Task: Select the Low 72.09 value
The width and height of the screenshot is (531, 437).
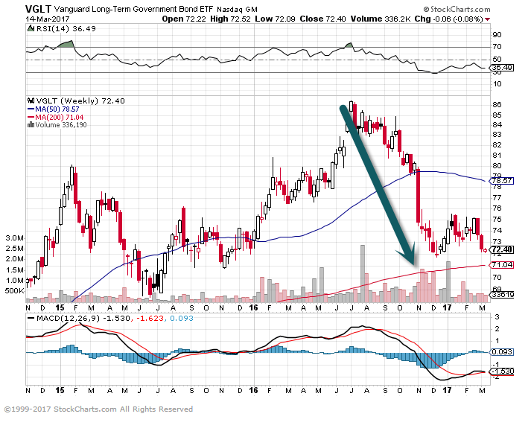Action: (275, 19)
